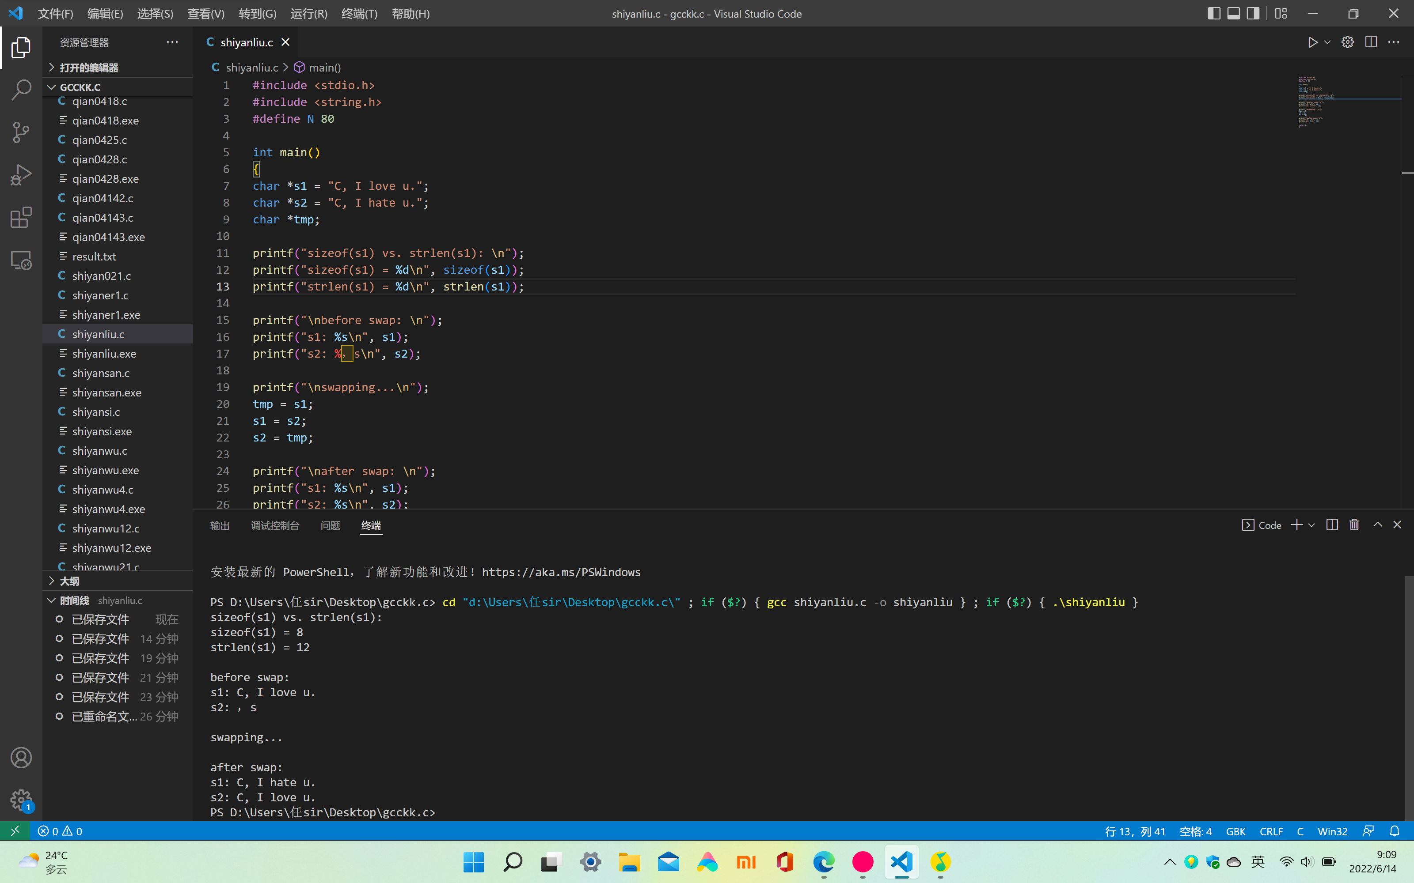Switch to the Output panel tab
The image size is (1414, 883).
point(220,525)
